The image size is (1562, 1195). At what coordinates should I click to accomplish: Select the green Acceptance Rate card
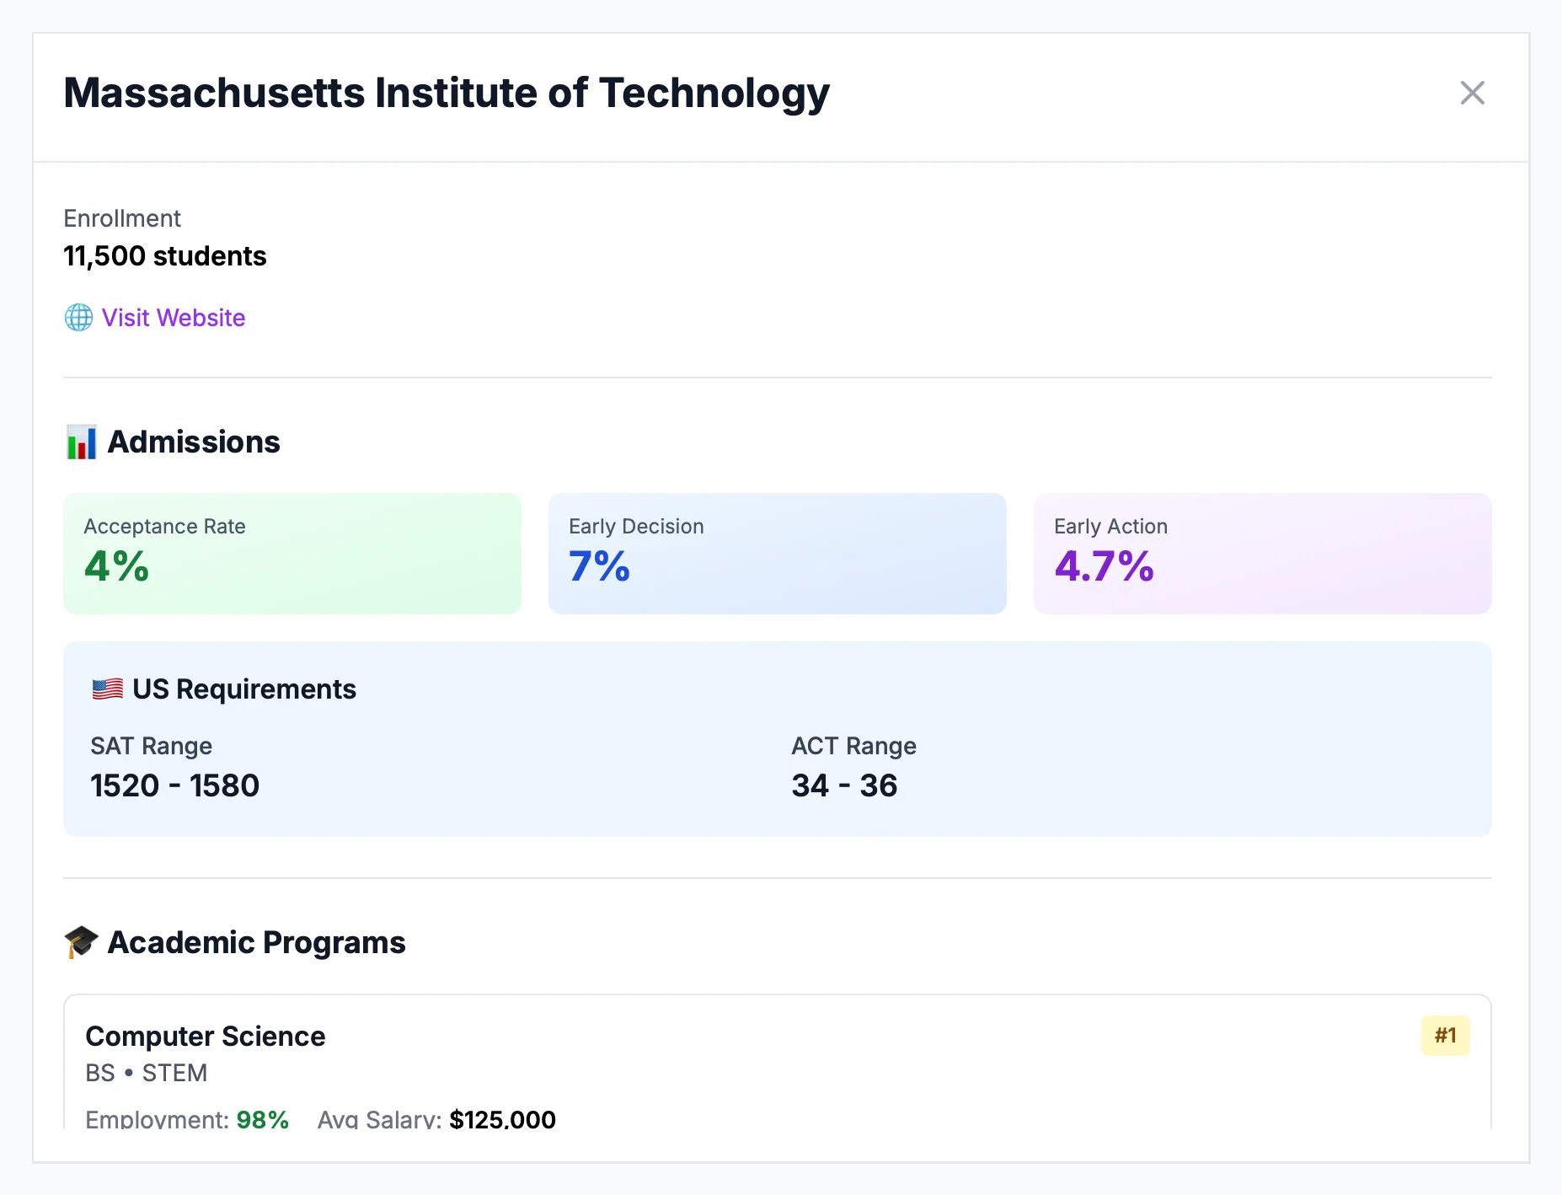[x=292, y=554]
